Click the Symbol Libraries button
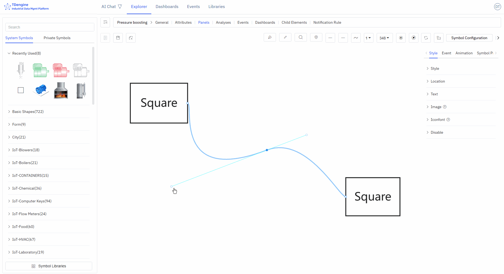 49,266
